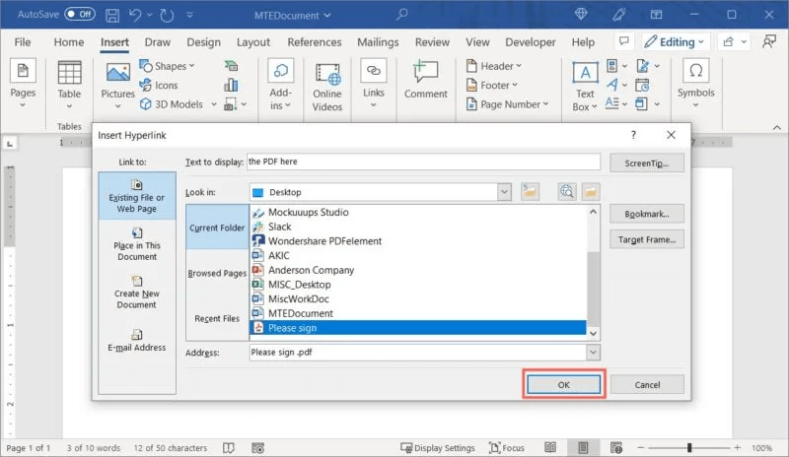Select E-mail Address link type
The image size is (789, 457).
137,341
